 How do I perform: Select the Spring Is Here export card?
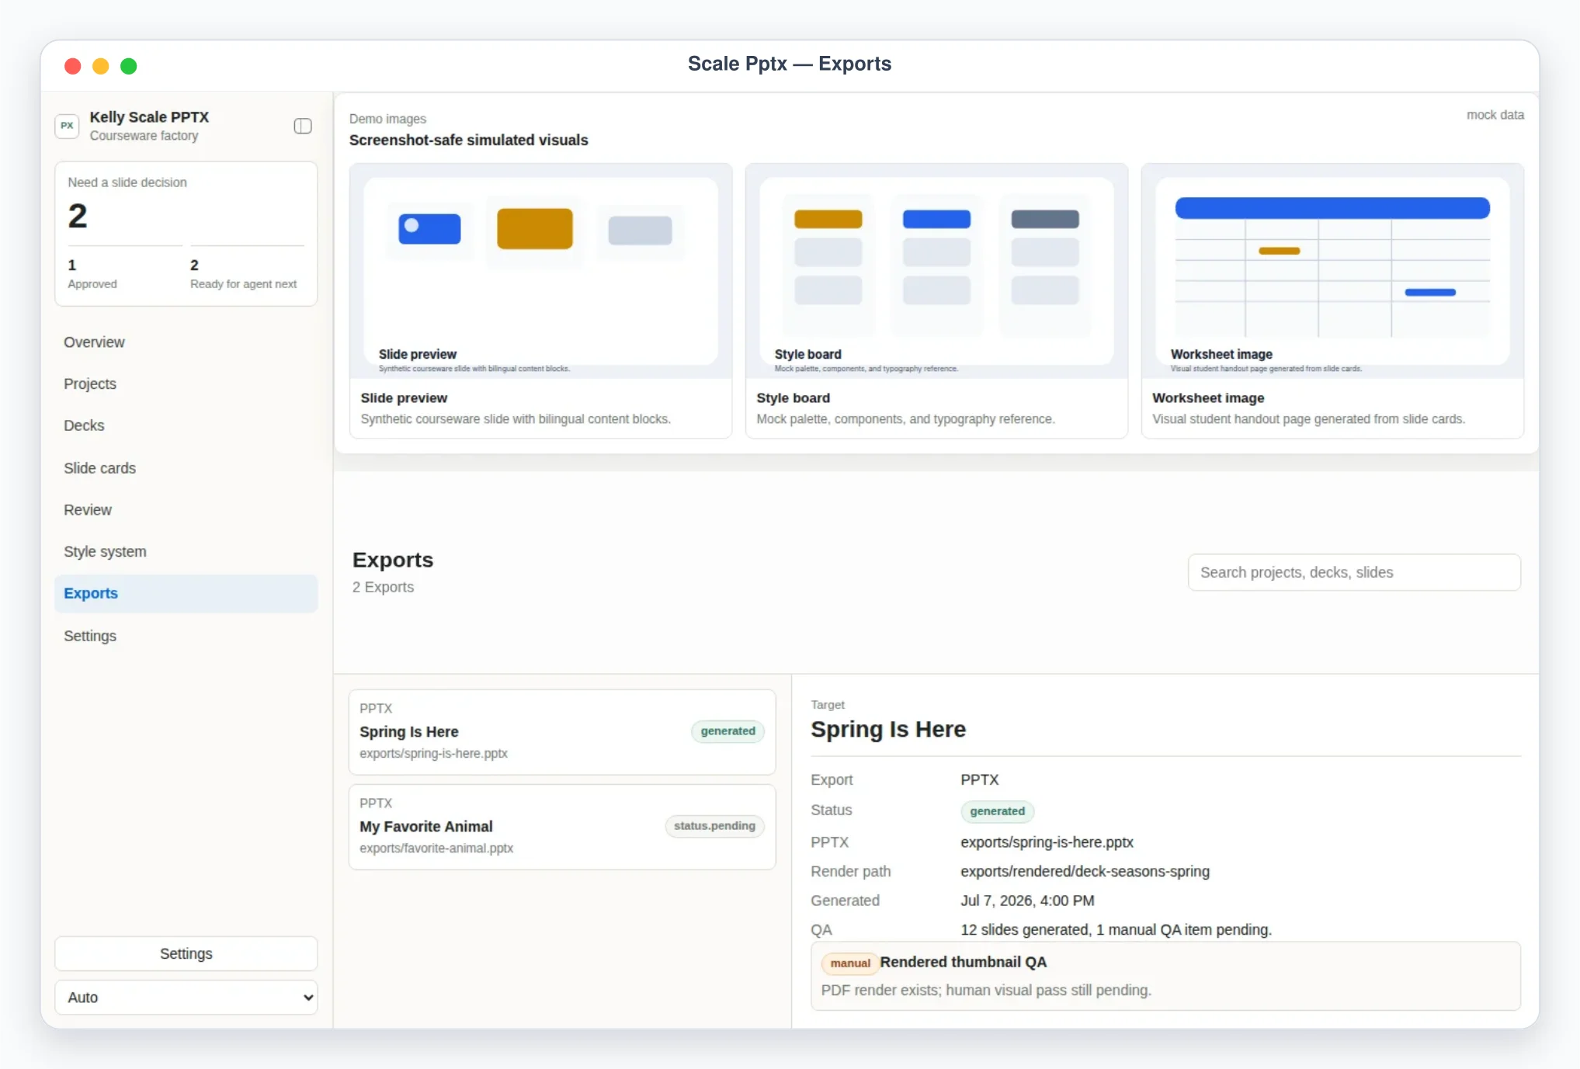point(562,732)
